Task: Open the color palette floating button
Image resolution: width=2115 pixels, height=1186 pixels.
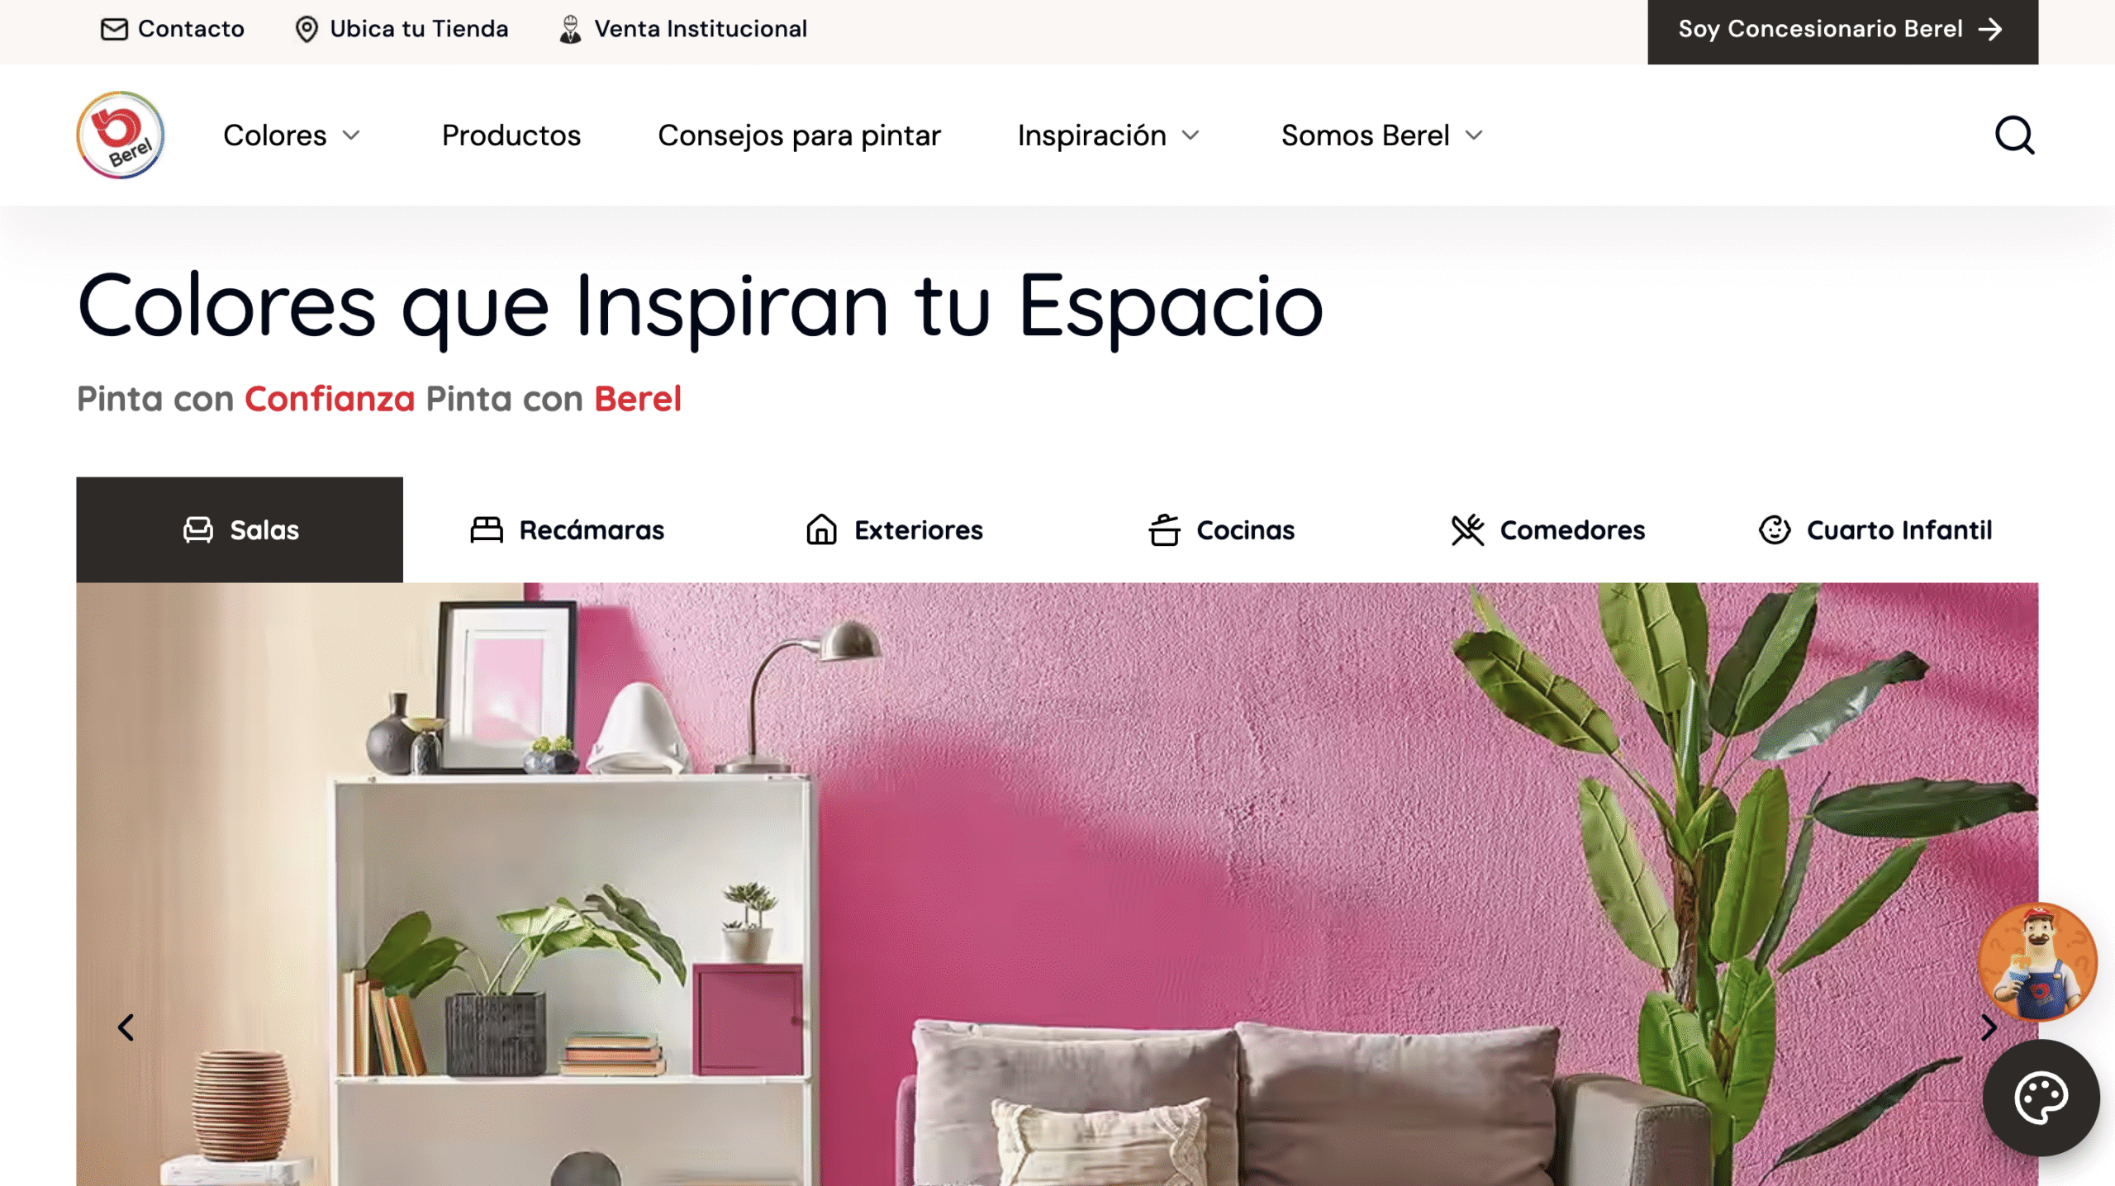Action: tap(2041, 1098)
